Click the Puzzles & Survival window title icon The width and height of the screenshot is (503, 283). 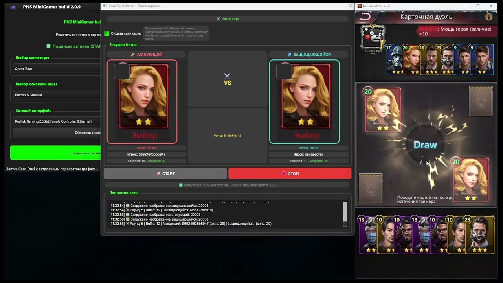[360, 6]
